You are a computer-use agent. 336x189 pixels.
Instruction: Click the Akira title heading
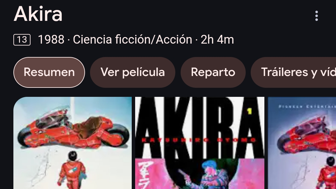[38, 14]
